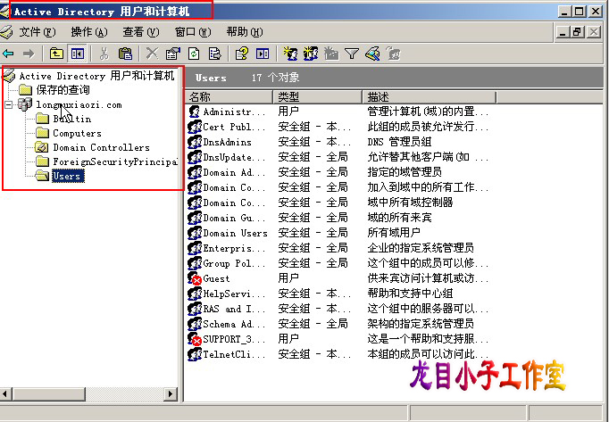Select the Administr... user row
The height and width of the screenshot is (422, 609).
tap(234, 112)
